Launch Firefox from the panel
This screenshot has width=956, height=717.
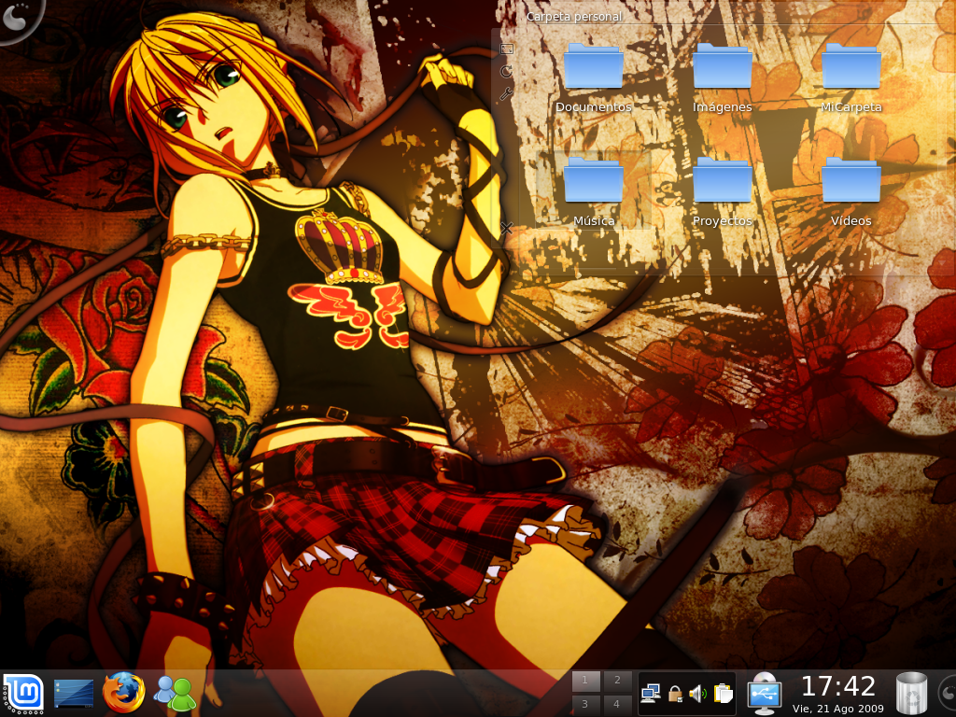[x=124, y=694]
